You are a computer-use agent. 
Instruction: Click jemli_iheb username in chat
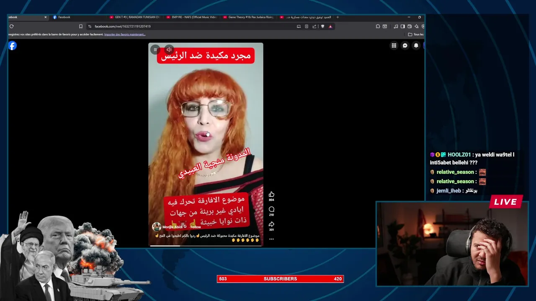448,191
